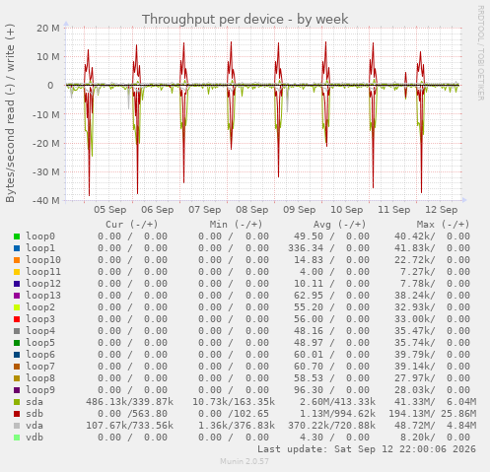Click the loop3 red legend swatch

(x=17, y=319)
